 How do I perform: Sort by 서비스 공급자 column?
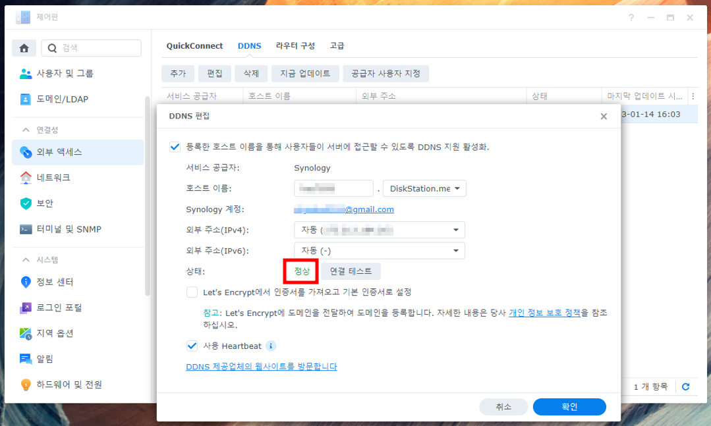202,96
